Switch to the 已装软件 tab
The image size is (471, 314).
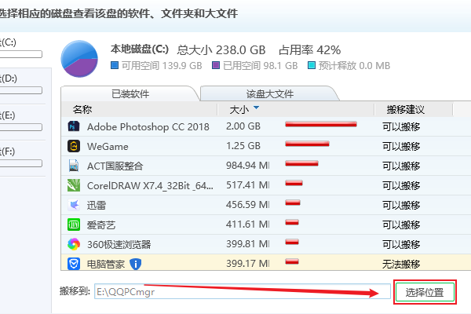(129, 94)
